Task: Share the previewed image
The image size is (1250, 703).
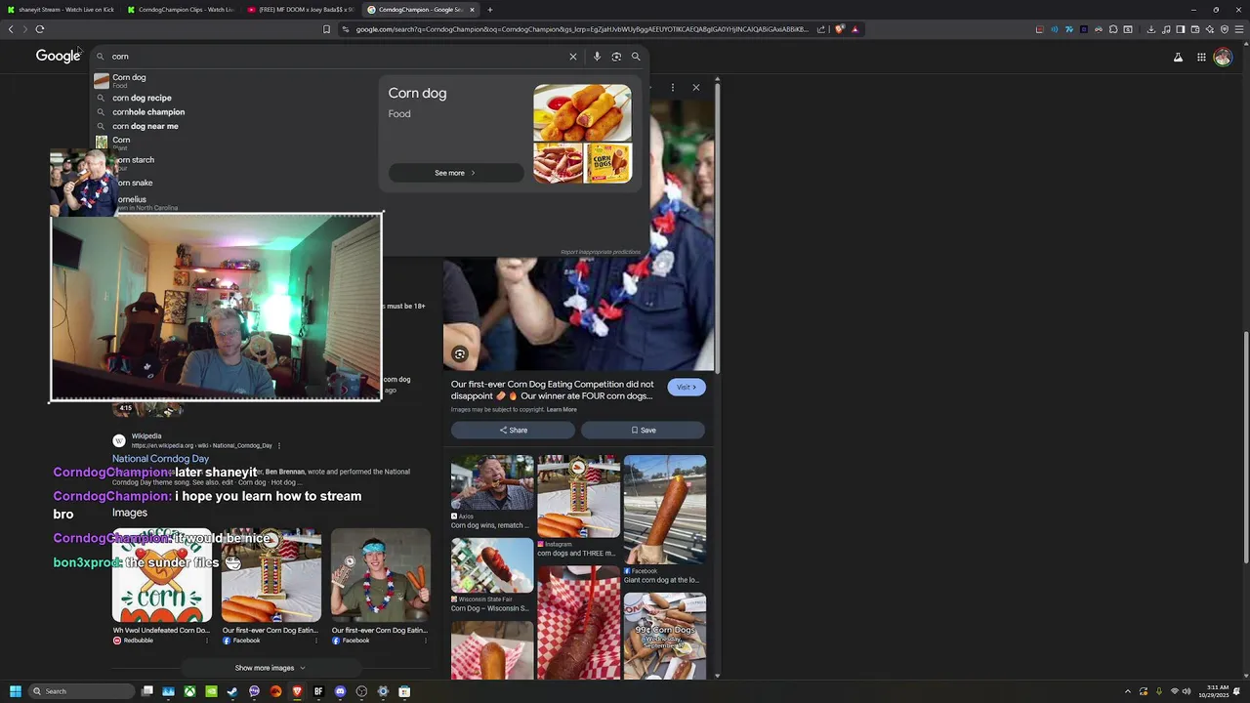Action: click(x=513, y=431)
